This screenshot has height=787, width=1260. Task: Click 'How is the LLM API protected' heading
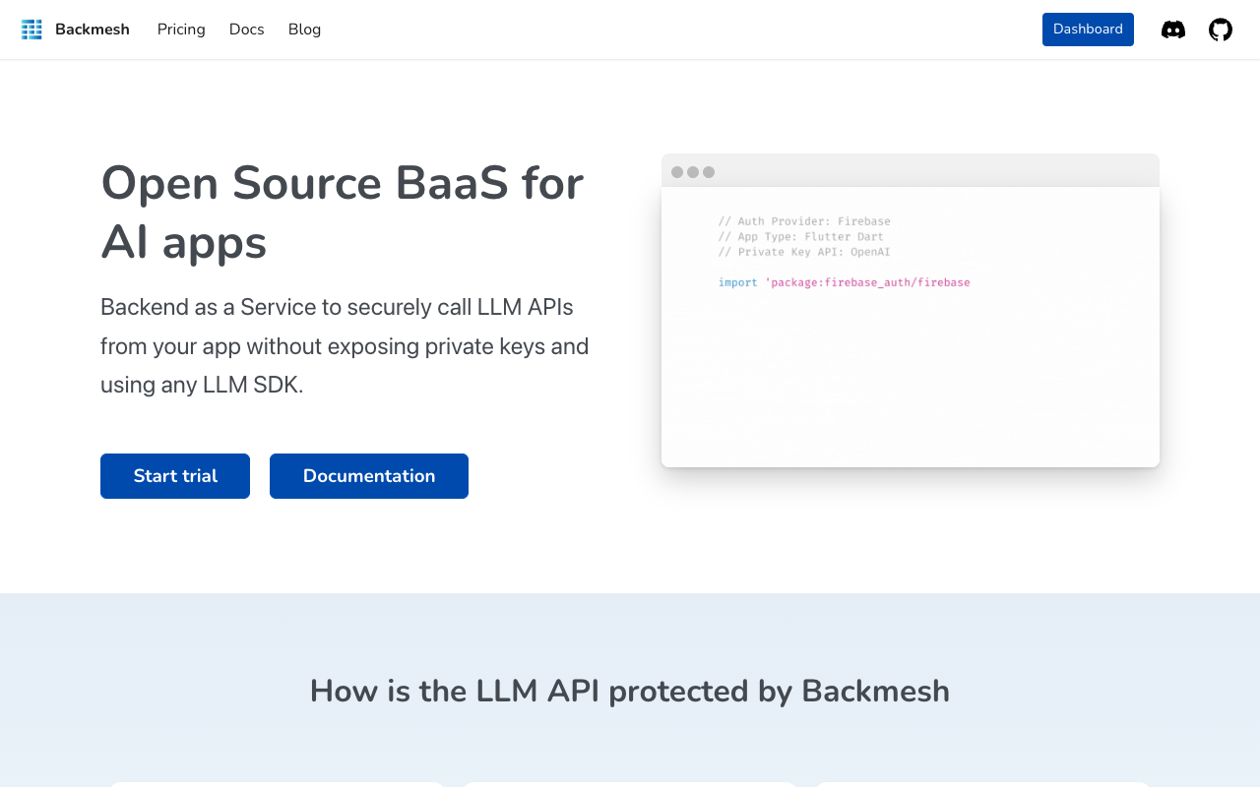pos(630,692)
